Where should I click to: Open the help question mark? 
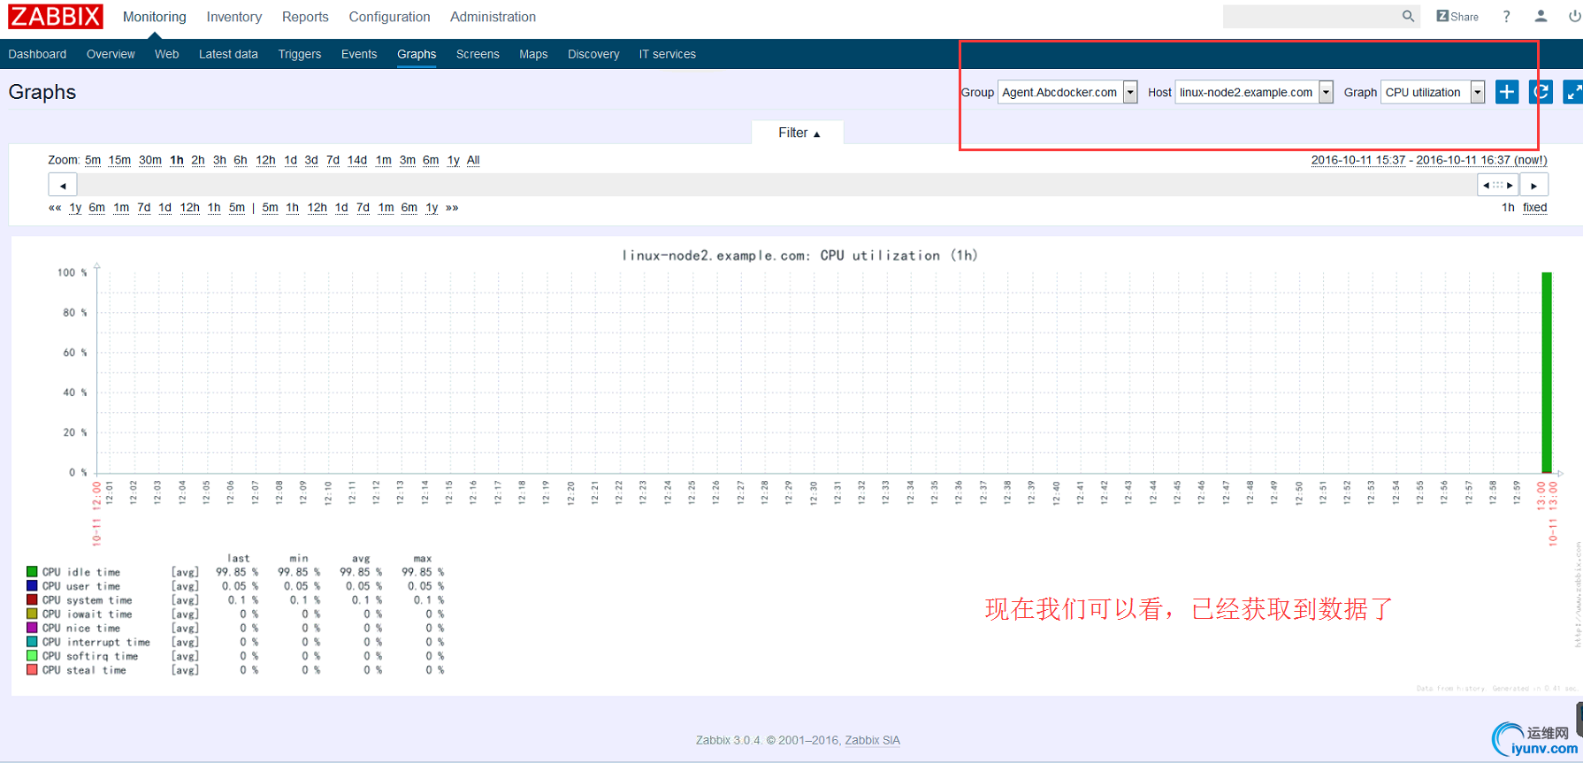(x=1507, y=16)
